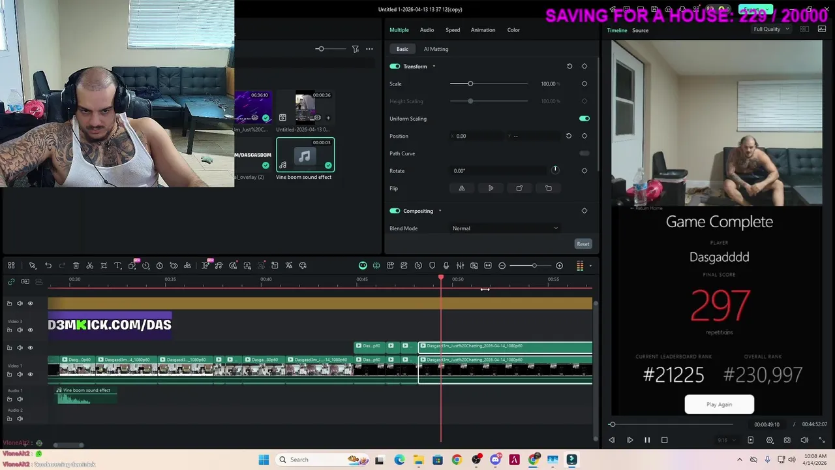Select Vine boom sound effect clip on timeline

(x=87, y=396)
